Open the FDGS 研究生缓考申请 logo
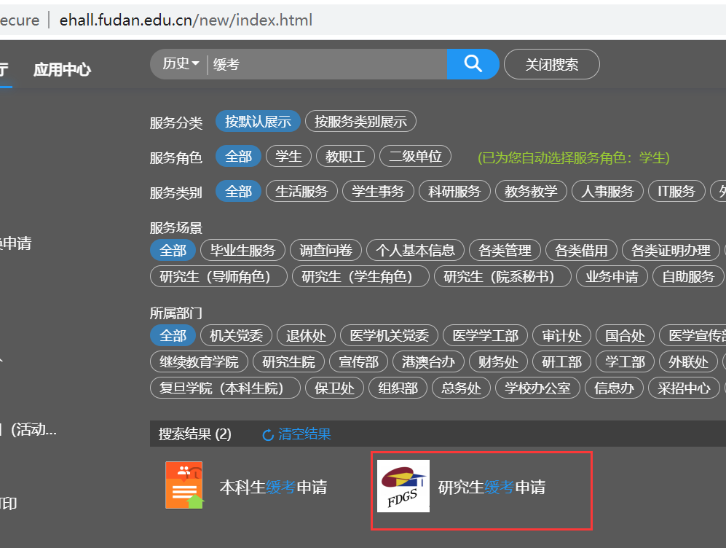This screenshot has width=726, height=548. click(x=403, y=486)
